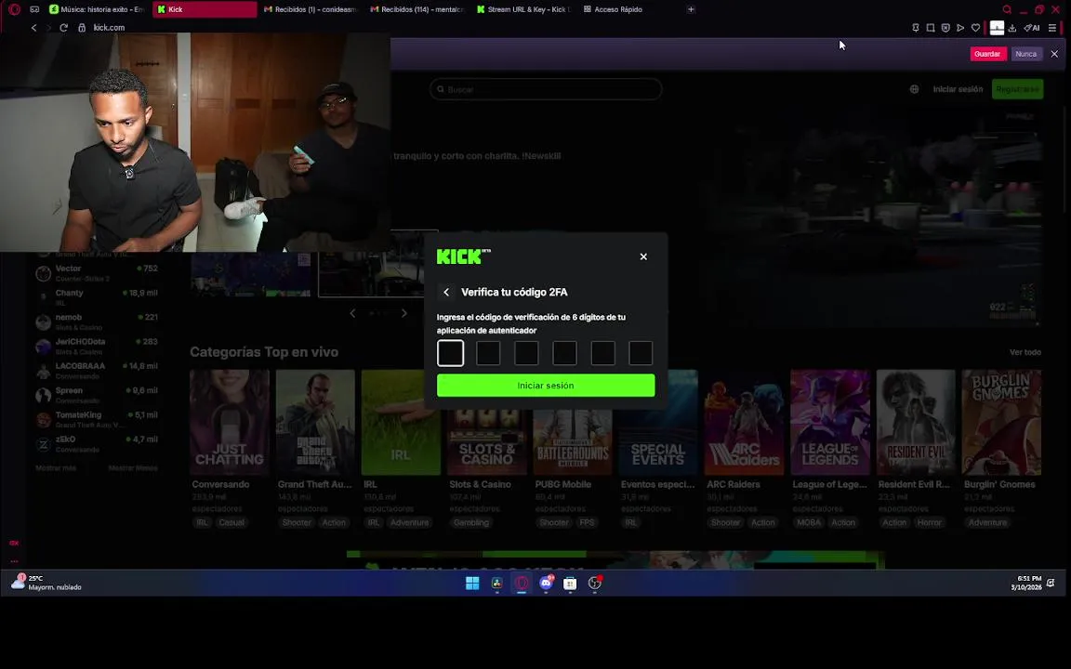Open browser tab search magnifier
Screen dimensions: 1071x669
1007,9
